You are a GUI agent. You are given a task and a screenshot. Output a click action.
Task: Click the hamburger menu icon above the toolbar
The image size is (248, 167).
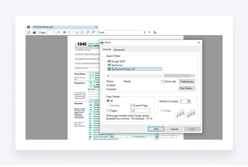pyautogui.click(x=28, y=27)
